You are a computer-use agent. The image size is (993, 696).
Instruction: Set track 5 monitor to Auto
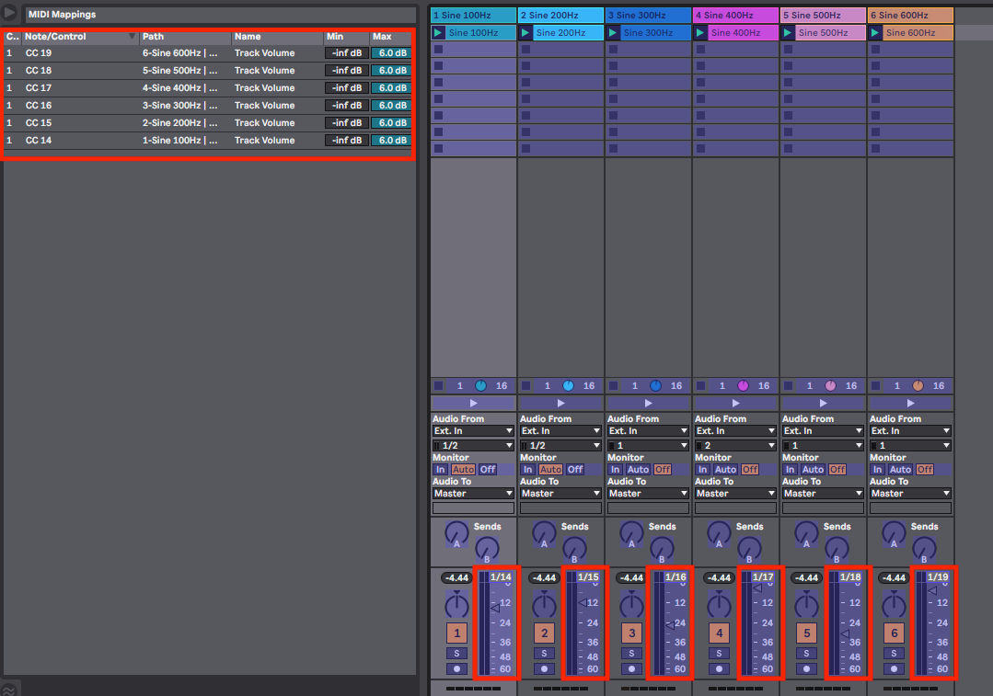point(813,470)
